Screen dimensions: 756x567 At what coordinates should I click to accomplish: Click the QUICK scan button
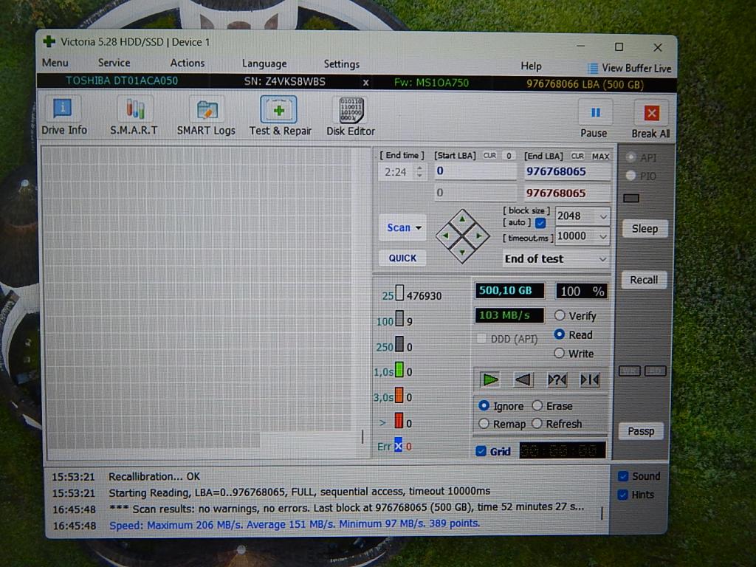tap(402, 258)
